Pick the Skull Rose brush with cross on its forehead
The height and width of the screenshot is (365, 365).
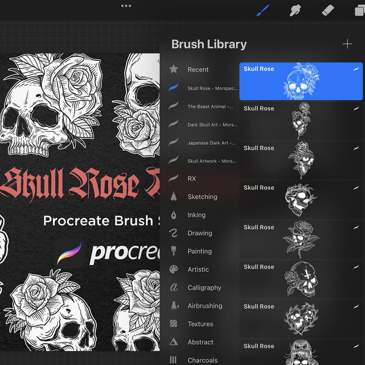pyautogui.click(x=301, y=279)
